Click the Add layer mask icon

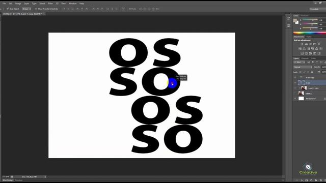tap(307, 180)
